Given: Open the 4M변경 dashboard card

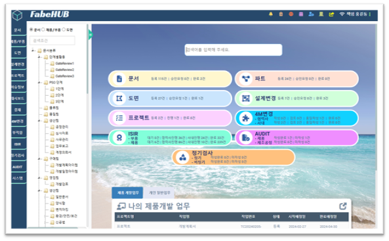Looking at the screenshot, I should 297,118.
